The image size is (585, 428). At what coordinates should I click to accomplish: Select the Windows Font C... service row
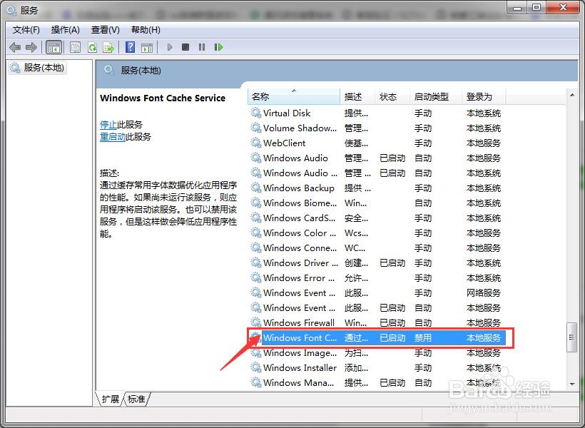(x=377, y=337)
